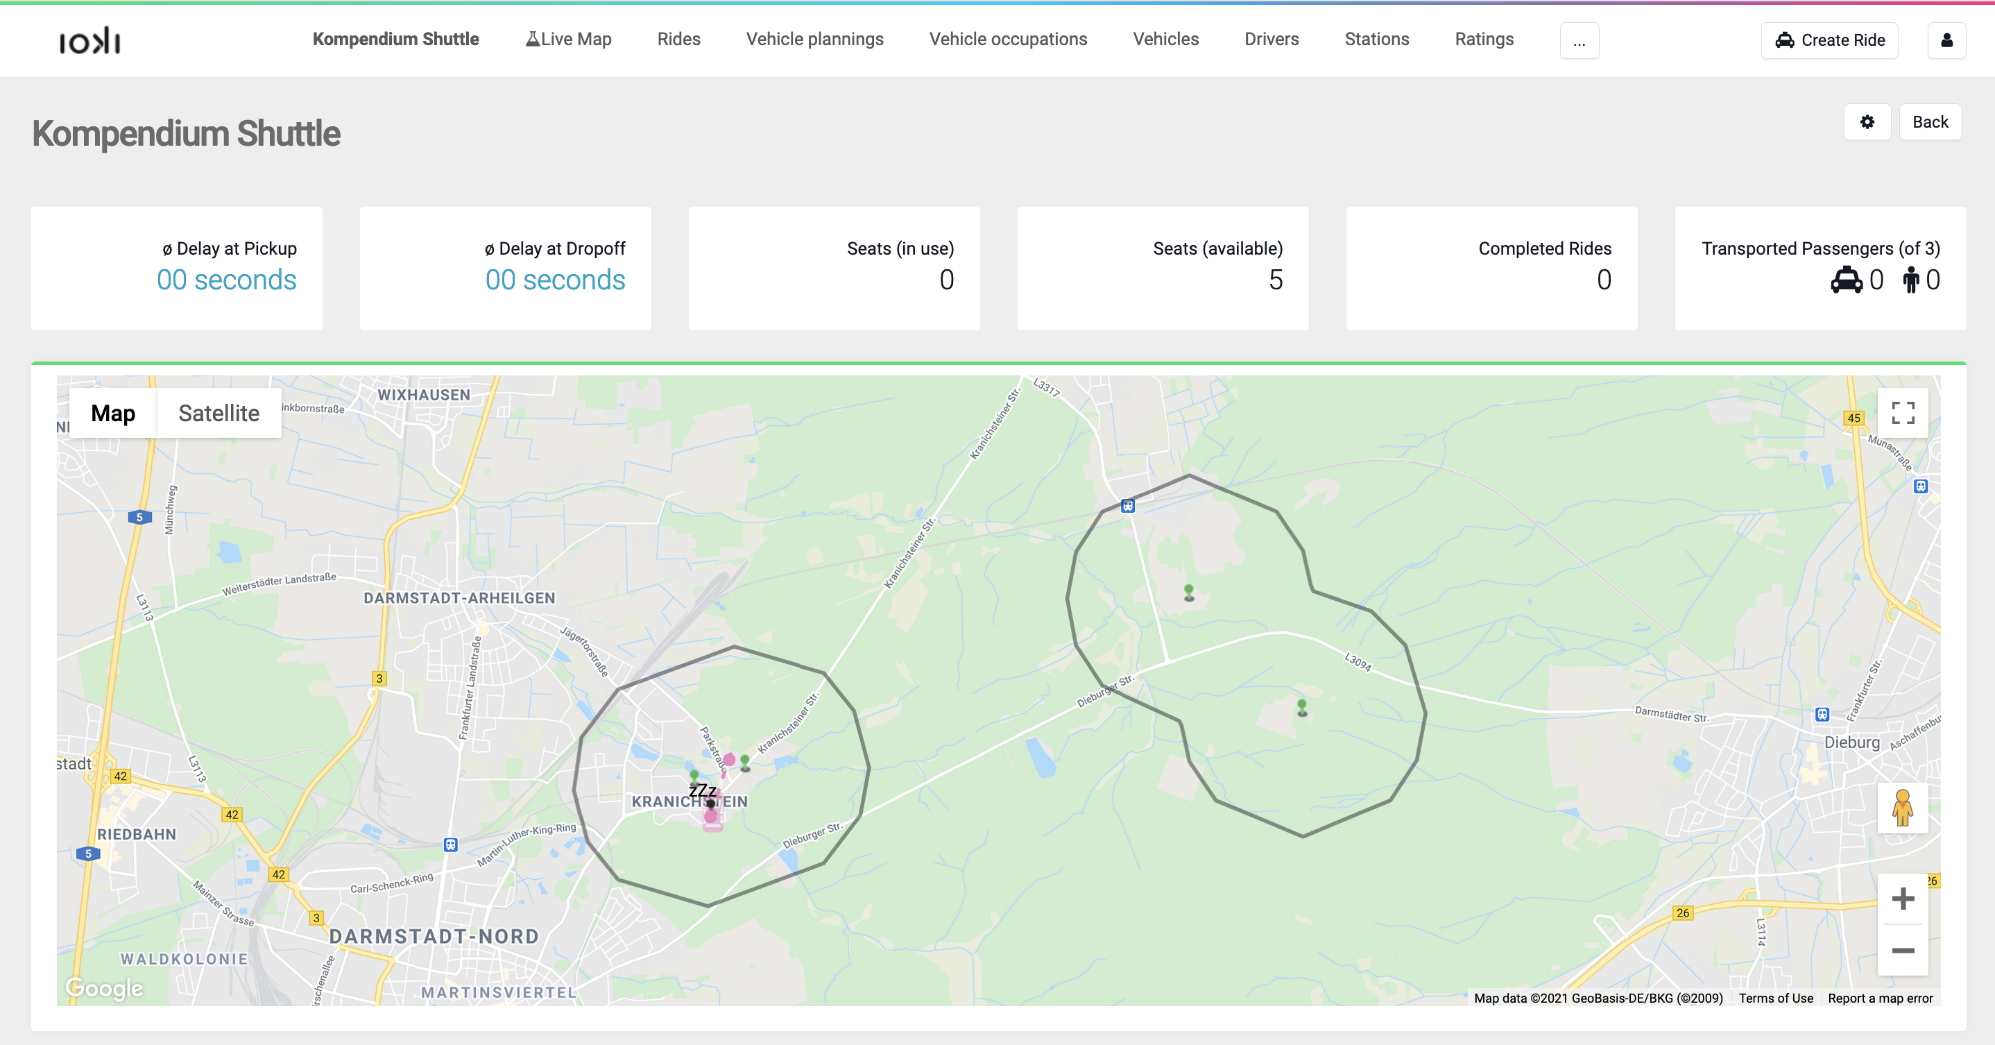This screenshot has height=1045, width=1995.
Task: Click the Delay at Pickup value
Action: (226, 280)
